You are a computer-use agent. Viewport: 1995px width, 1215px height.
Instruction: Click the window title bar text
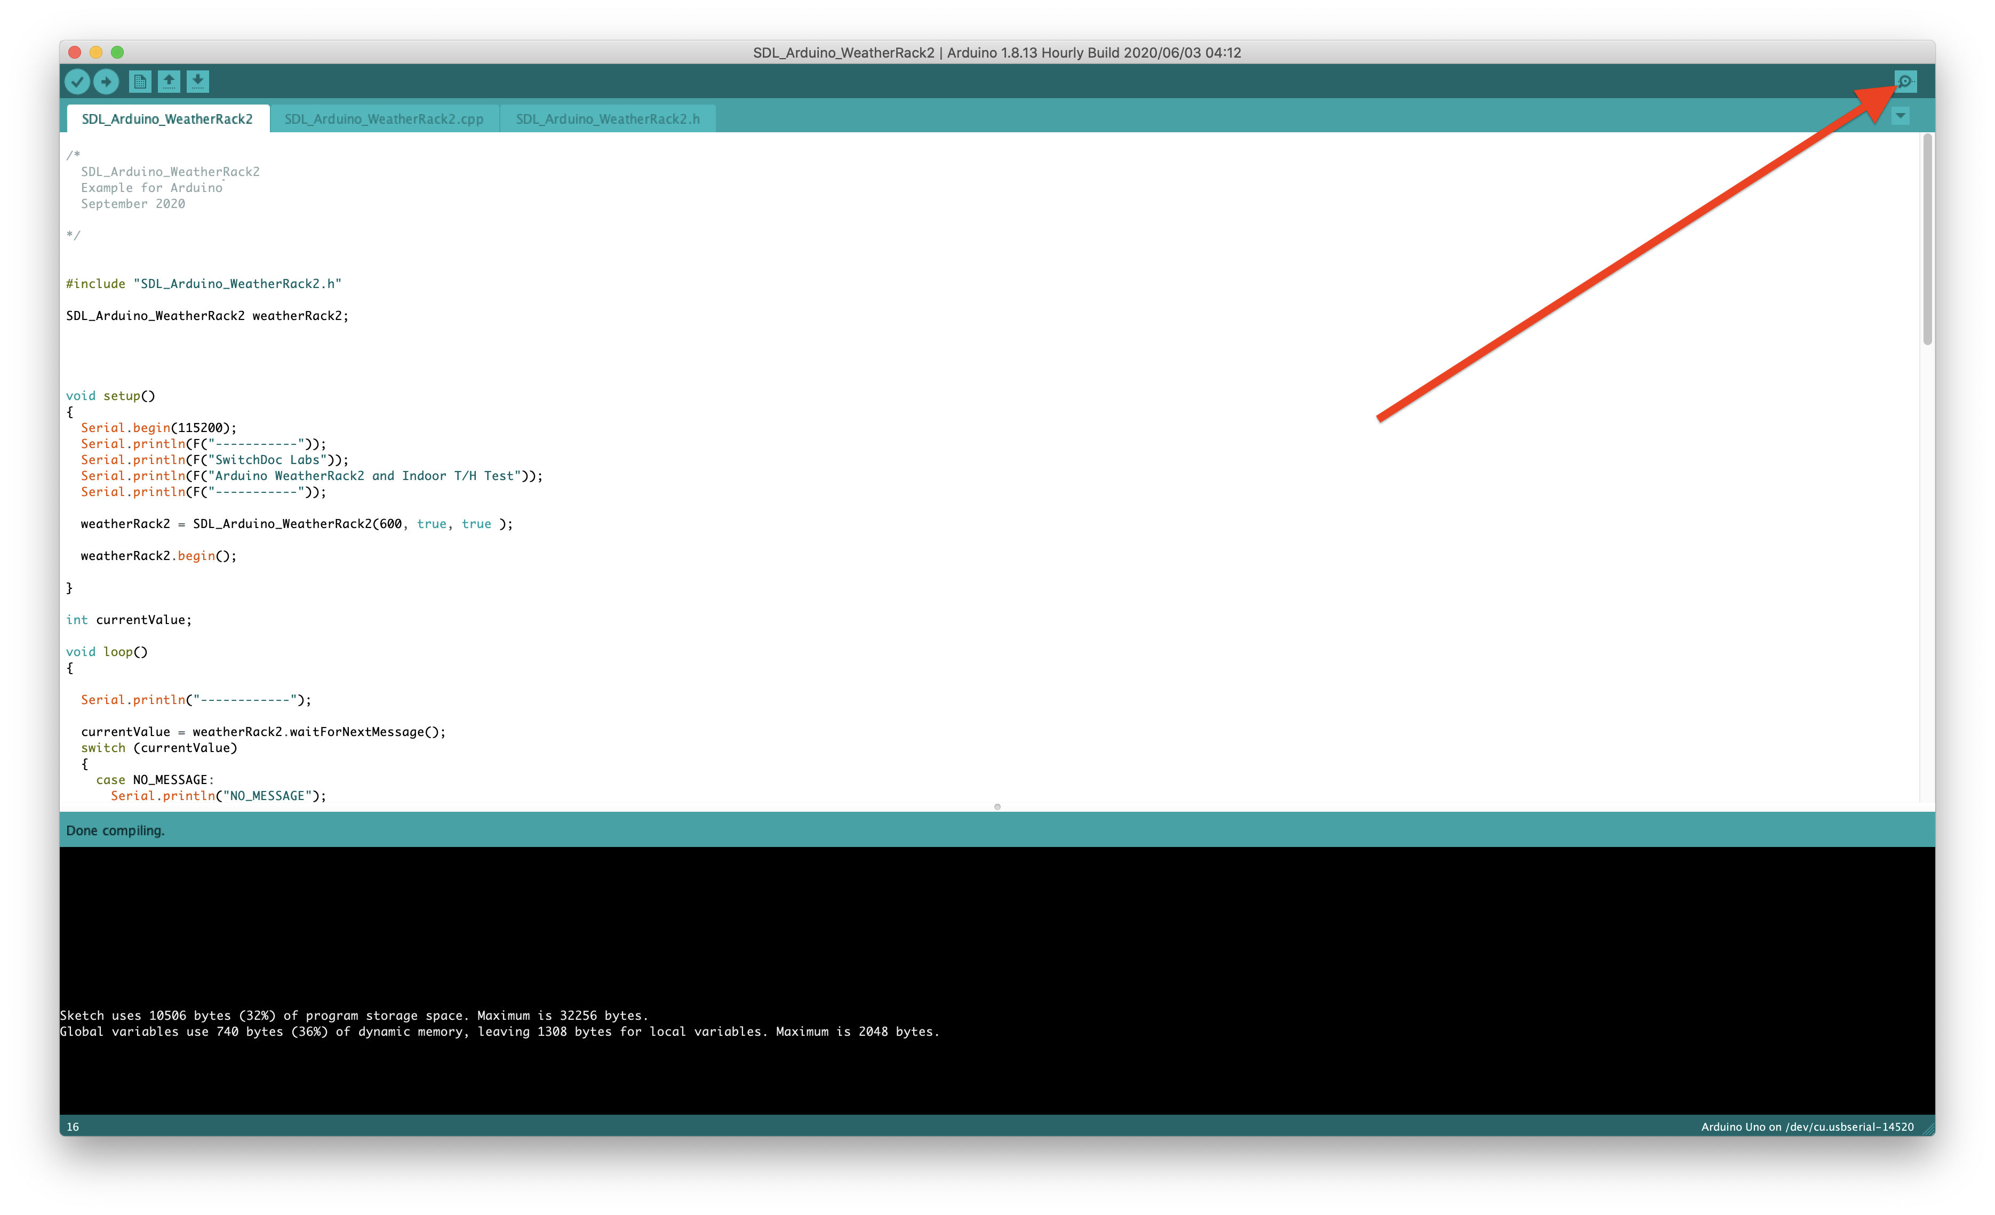tap(996, 53)
